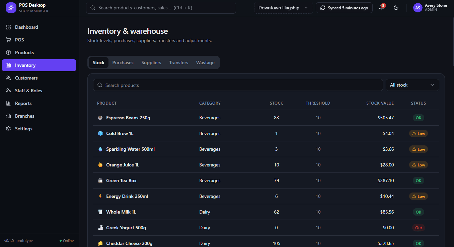The width and height of the screenshot is (454, 247).
Task: Click the Reports bar chart icon
Action: [8, 103]
